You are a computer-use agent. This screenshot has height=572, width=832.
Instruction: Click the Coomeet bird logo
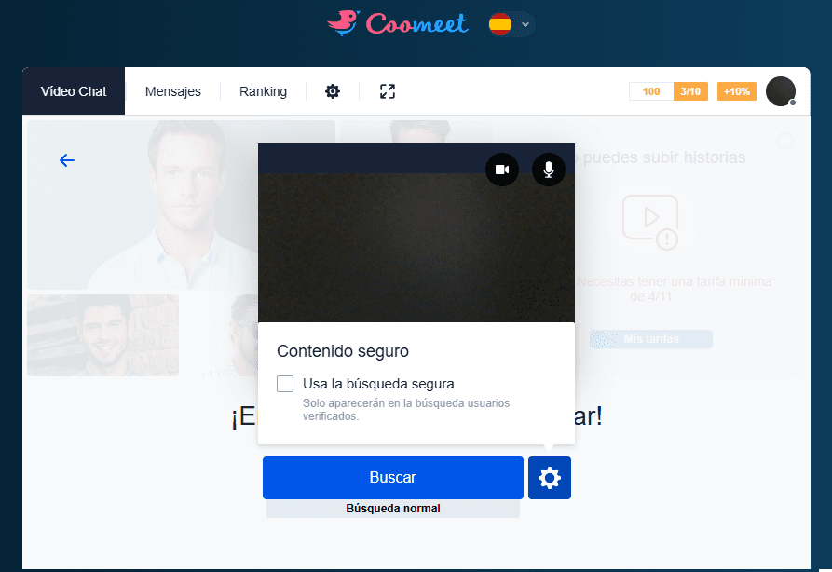click(343, 24)
